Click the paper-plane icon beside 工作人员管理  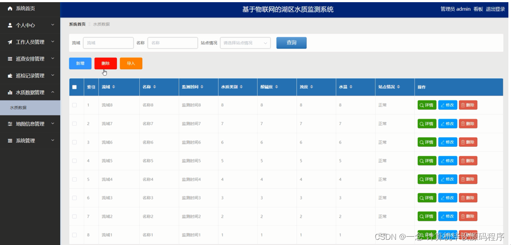10,42
